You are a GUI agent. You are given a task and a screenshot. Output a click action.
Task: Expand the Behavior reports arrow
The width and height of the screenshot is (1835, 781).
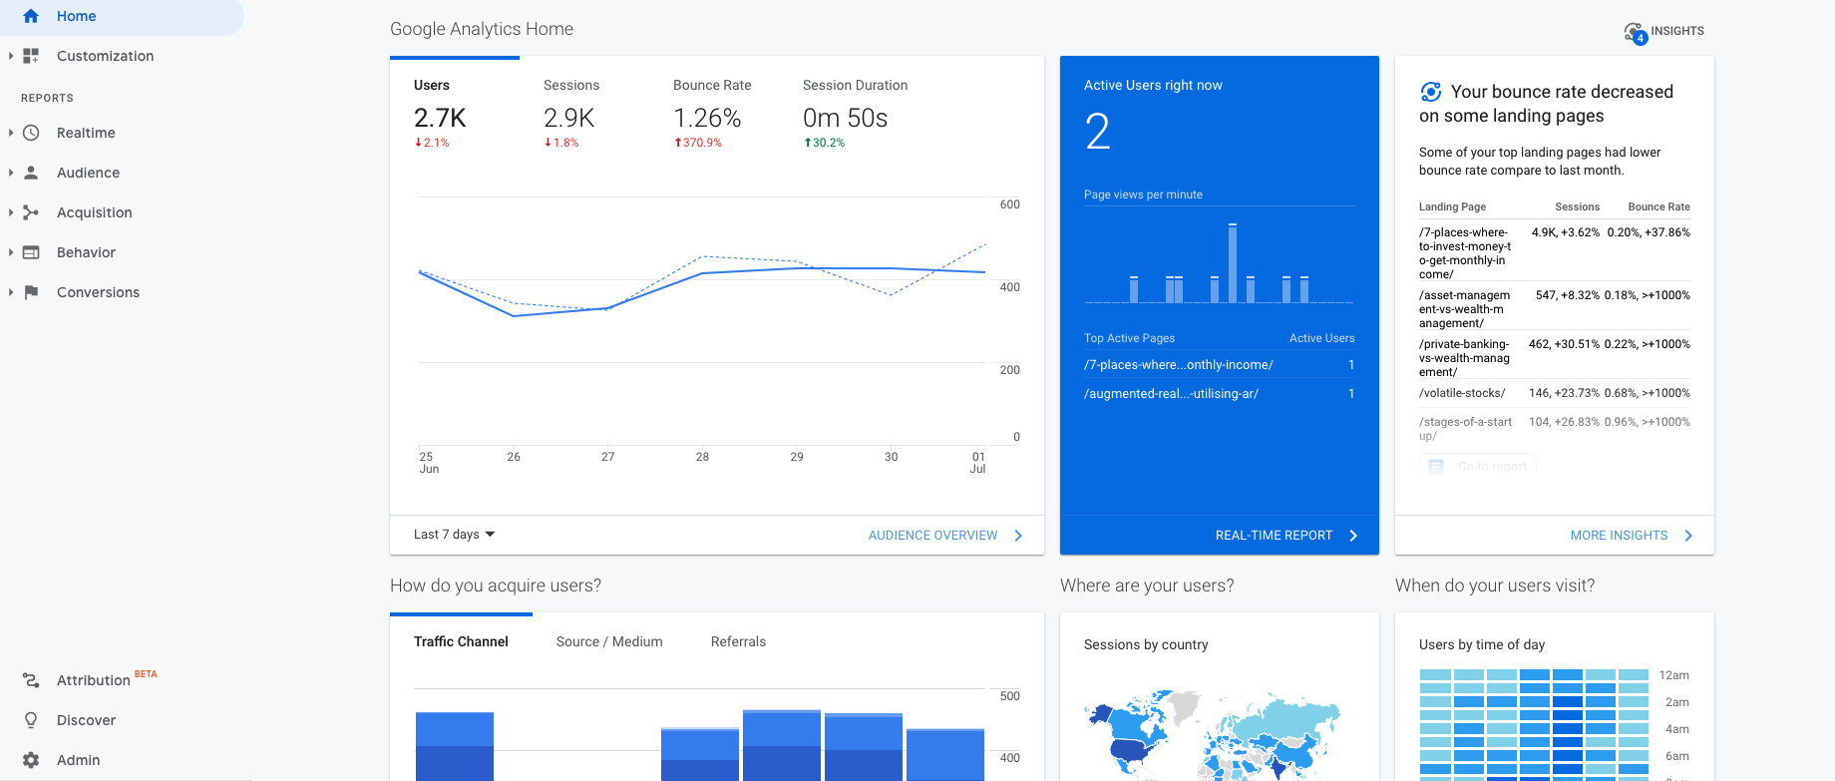pos(10,252)
